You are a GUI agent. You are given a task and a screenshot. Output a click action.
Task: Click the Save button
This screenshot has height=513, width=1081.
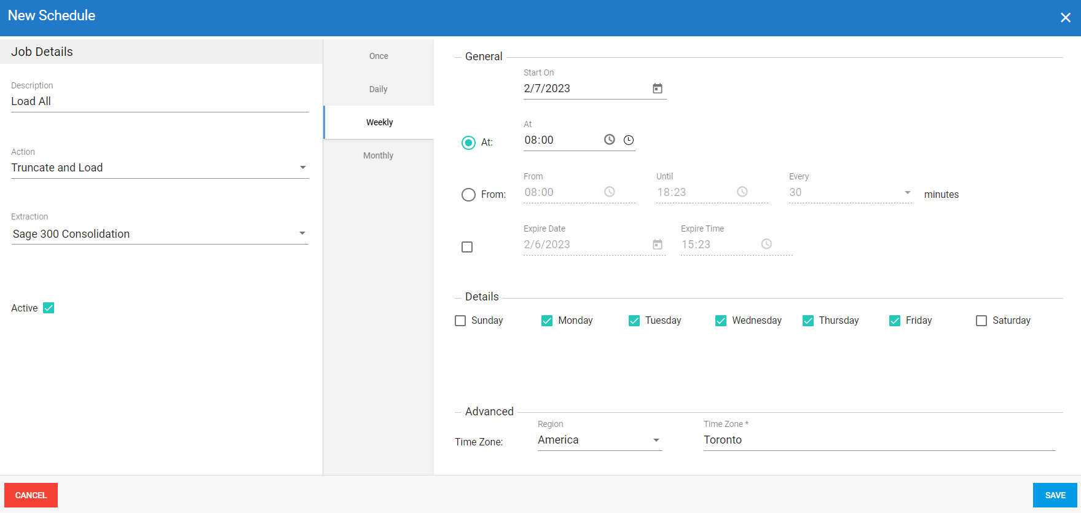coord(1055,495)
